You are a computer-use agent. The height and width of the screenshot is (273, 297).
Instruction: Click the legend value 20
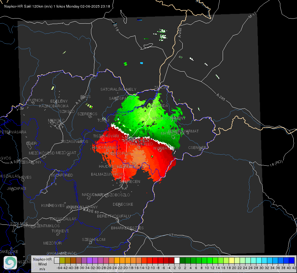click(x=234, y=268)
